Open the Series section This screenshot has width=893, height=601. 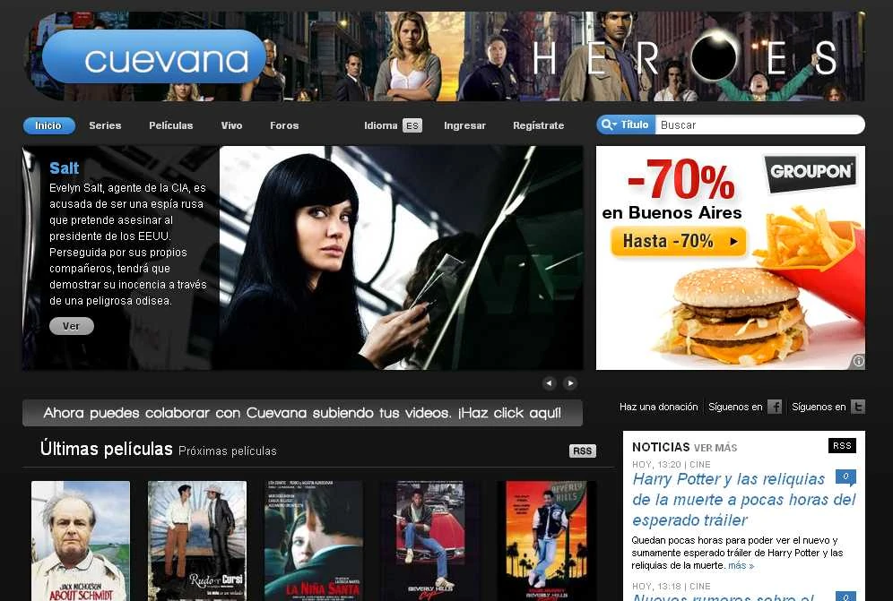click(105, 125)
